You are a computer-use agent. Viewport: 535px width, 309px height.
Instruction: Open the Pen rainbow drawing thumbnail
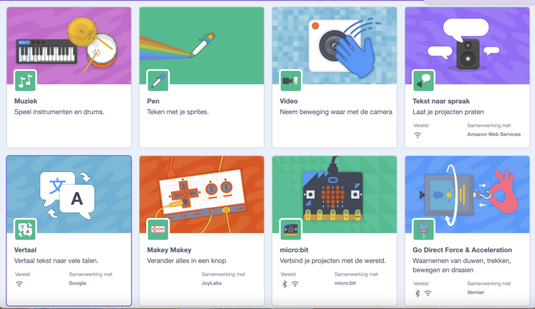tap(202, 45)
